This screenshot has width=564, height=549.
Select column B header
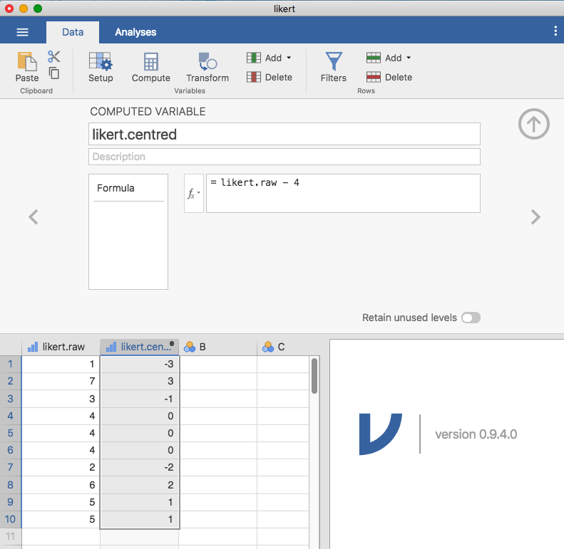point(218,347)
